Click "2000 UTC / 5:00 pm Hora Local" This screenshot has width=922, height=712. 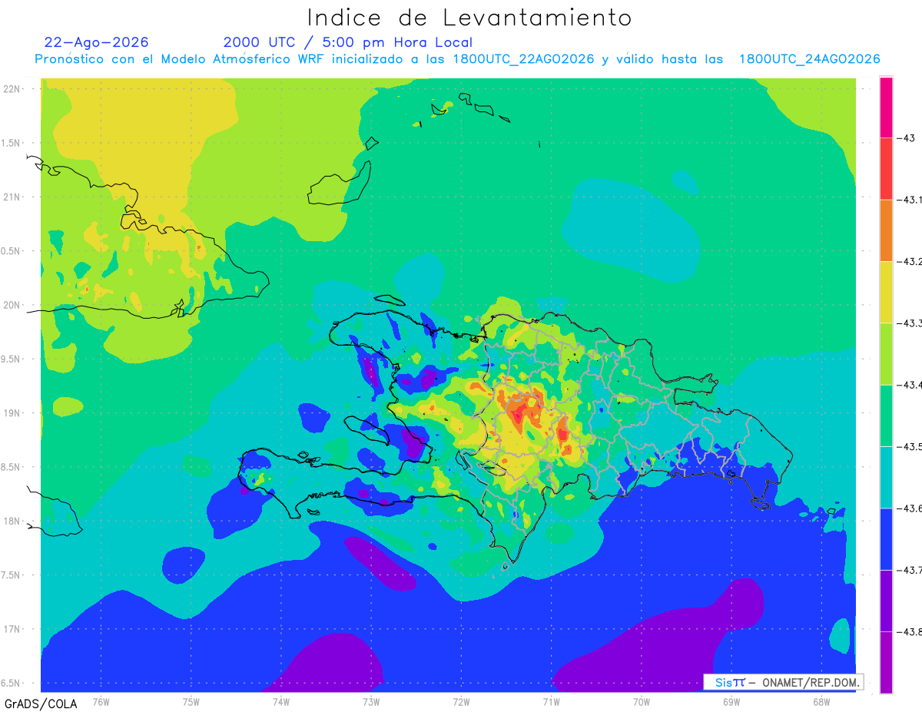(x=348, y=42)
